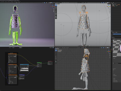The height and width of the screenshot is (91, 121).
Task: Select highlighted material slot in properties list
Action: [117, 34]
